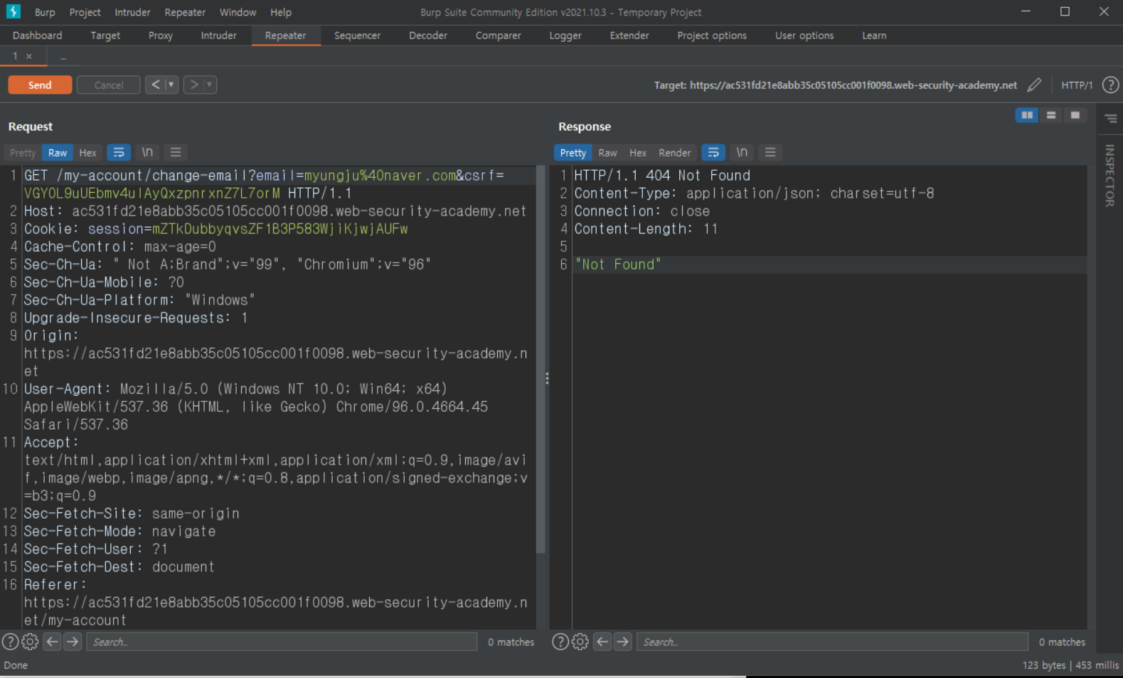Click the HTTP/1 protocol label
The width and height of the screenshot is (1123, 678).
(x=1077, y=85)
